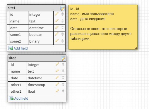Click the site2 name row reorder arrows
The image size is (149, 109).
[x=63, y=71]
